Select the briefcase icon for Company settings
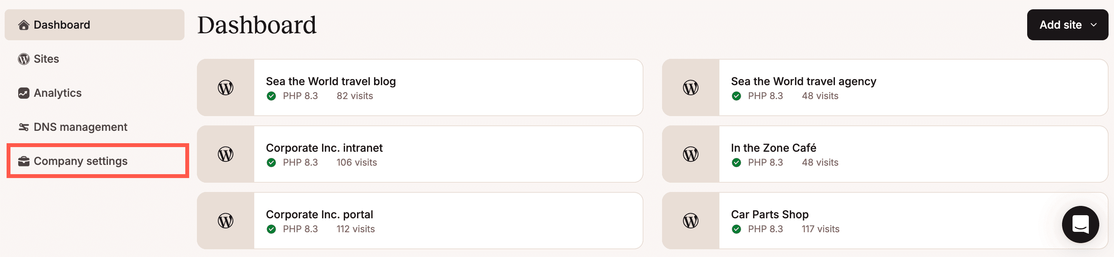The height and width of the screenshot is (257, 1114). pyautogui.click(x=23, y=161)
